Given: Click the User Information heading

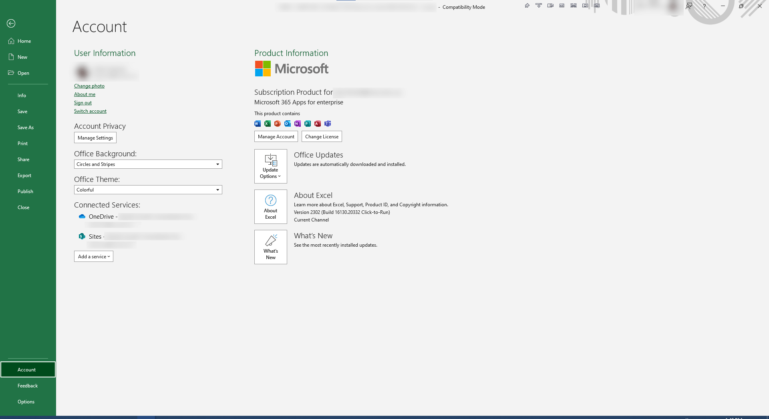Looking at the screenshot, I should tap(105, 53).
